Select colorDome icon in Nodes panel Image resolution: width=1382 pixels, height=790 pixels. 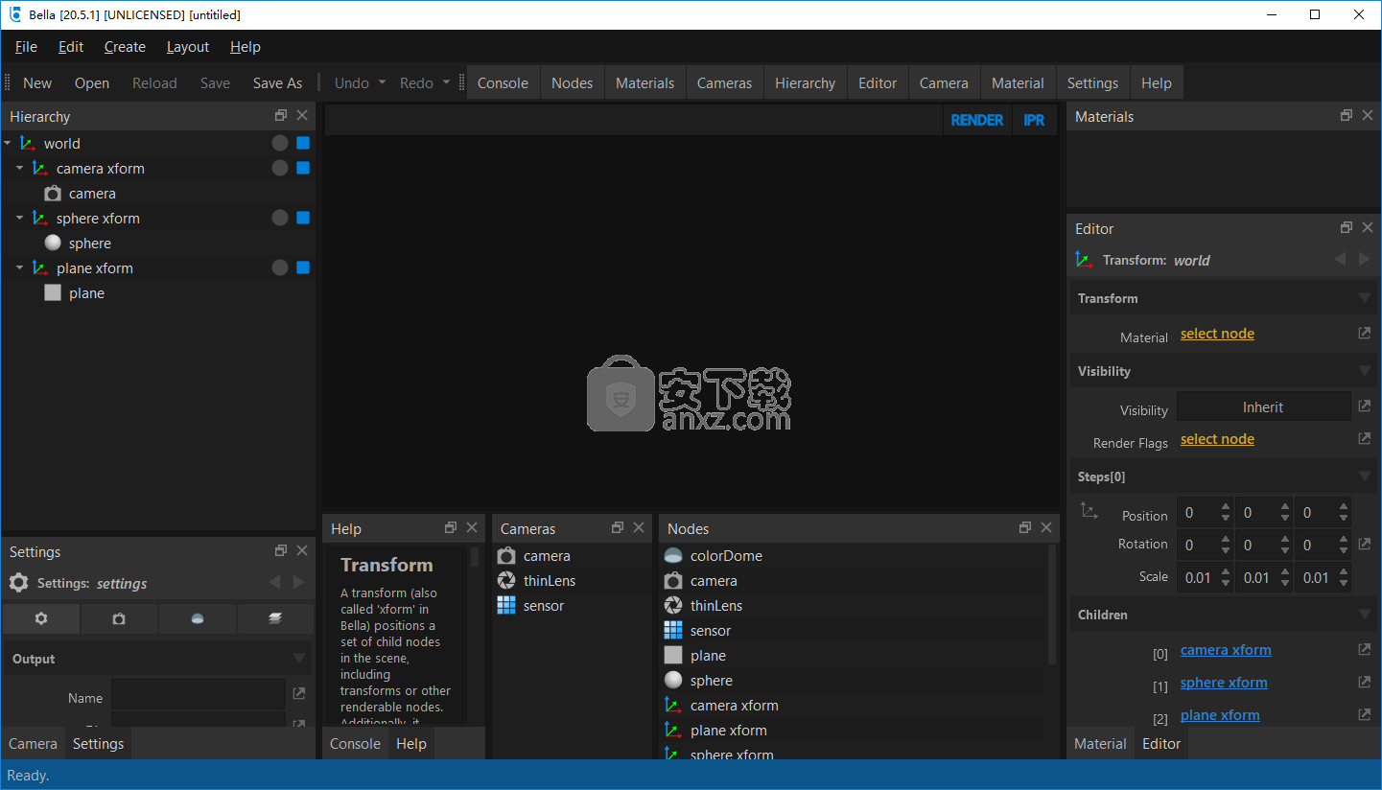click(673, 556)
